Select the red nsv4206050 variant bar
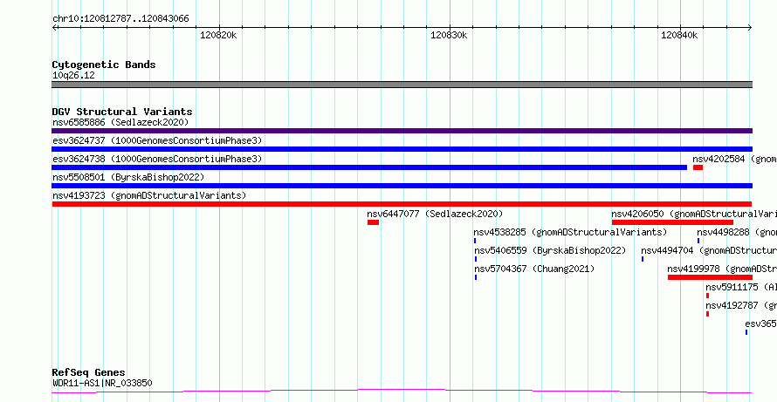Image resolution: width=777 pixels, height=402 pixels. click(x=672, y=222)
